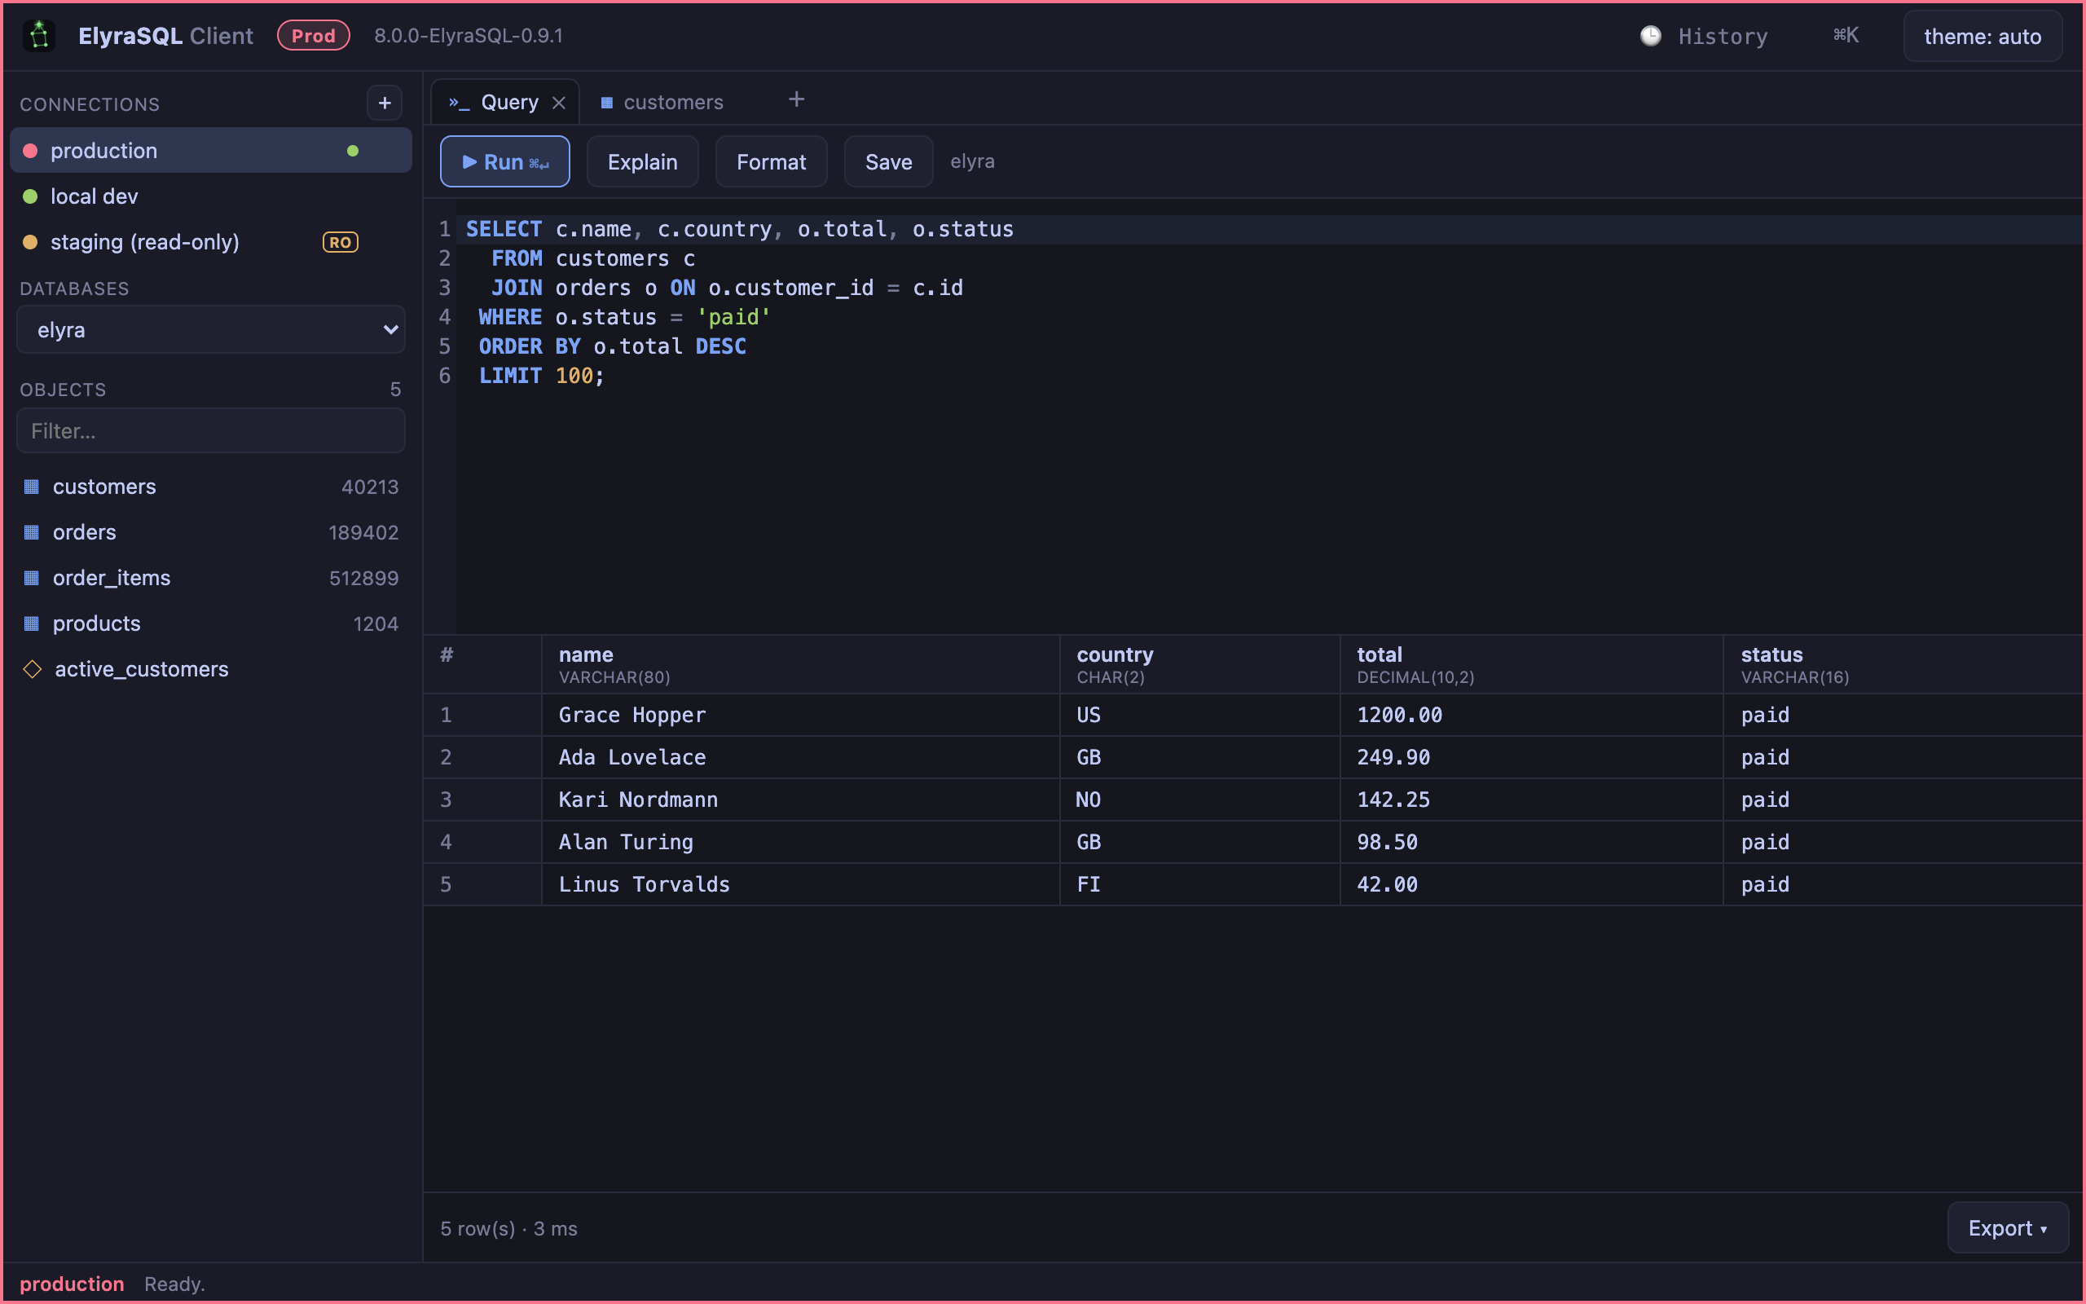The width and height of the screenshot is (2086, 1304).
Task: Select the staging (read-only) connection
Action: pos(211,242)
